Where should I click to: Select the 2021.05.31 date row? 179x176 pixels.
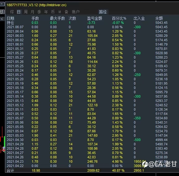pyautogui.click(x=15, y=49)
